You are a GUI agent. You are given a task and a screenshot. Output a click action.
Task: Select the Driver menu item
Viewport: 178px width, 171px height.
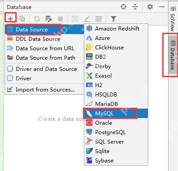click(45, 79)
